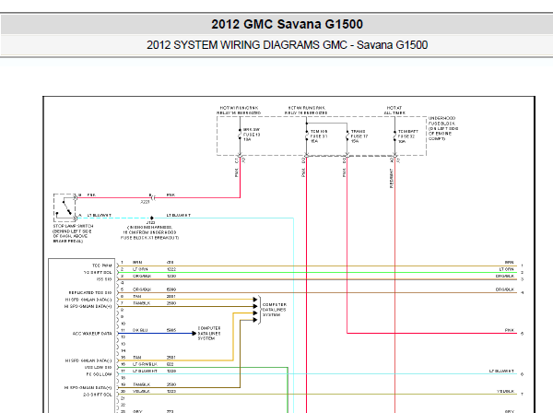Screen dimensions: 553x413
Task: Click the LT BLU/WHT label beside switch terminal A
Action: click(x=100, y=215)
